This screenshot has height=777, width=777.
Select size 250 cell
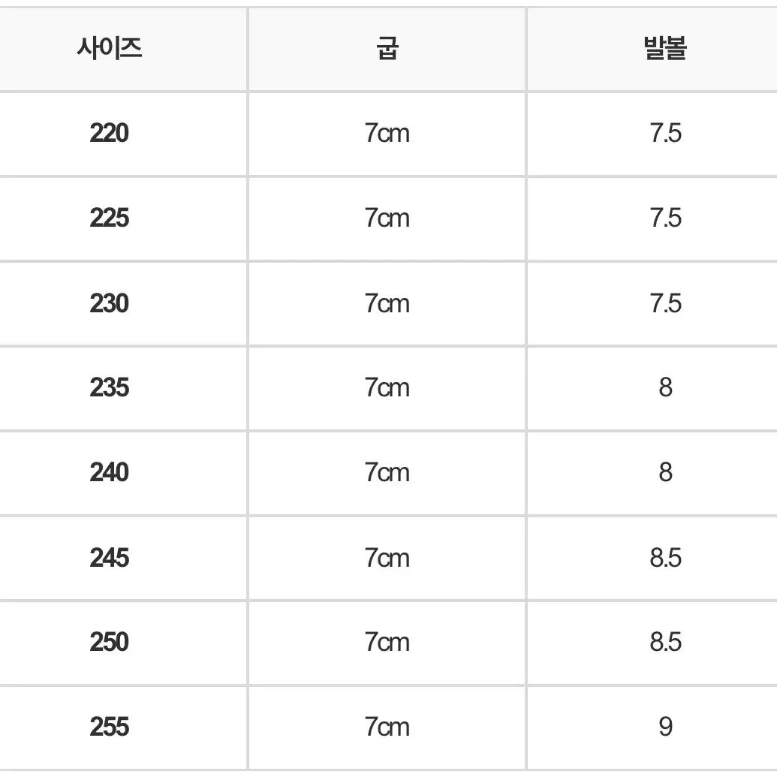tap(109, 642)
